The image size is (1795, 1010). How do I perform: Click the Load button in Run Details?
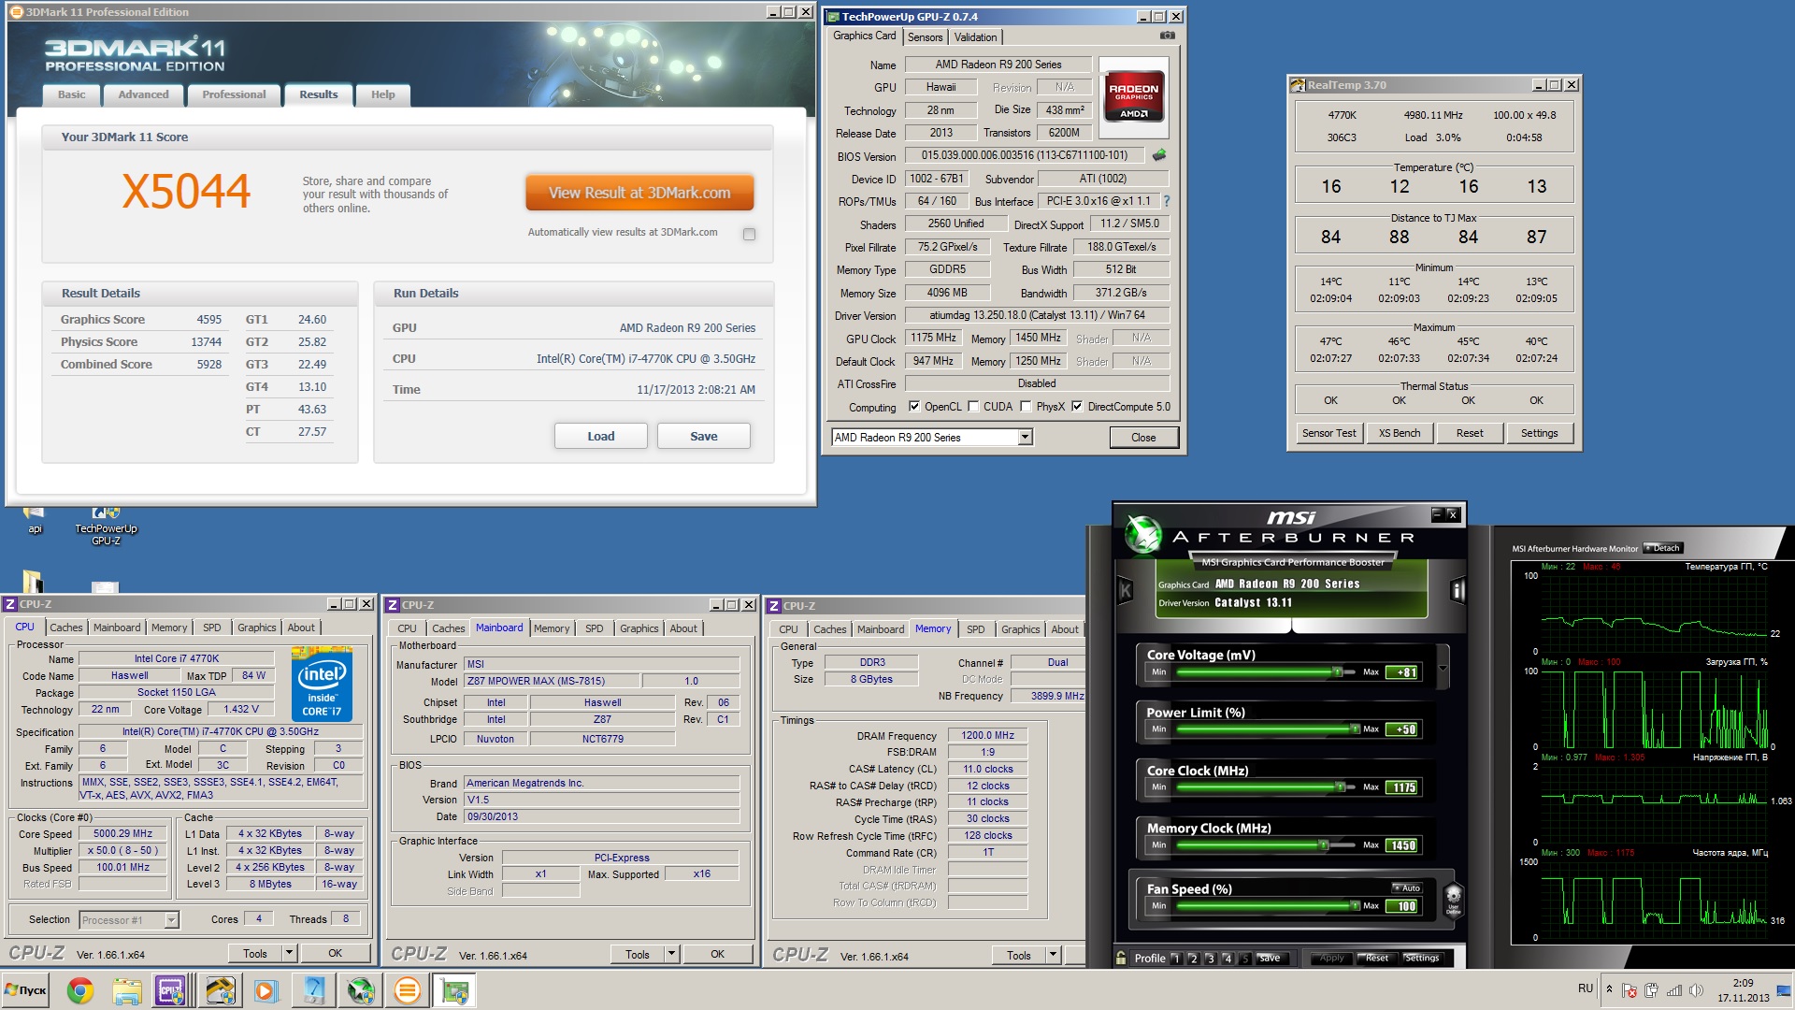click(601, 436)
